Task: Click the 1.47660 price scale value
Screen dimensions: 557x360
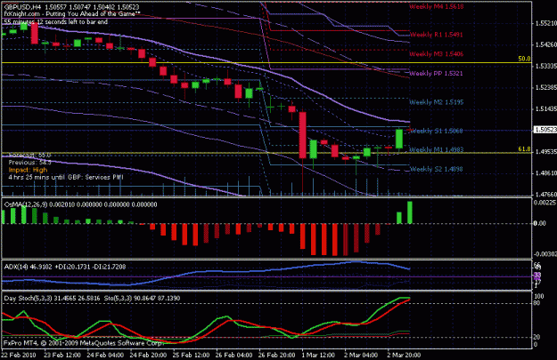Action: point(545,194)
